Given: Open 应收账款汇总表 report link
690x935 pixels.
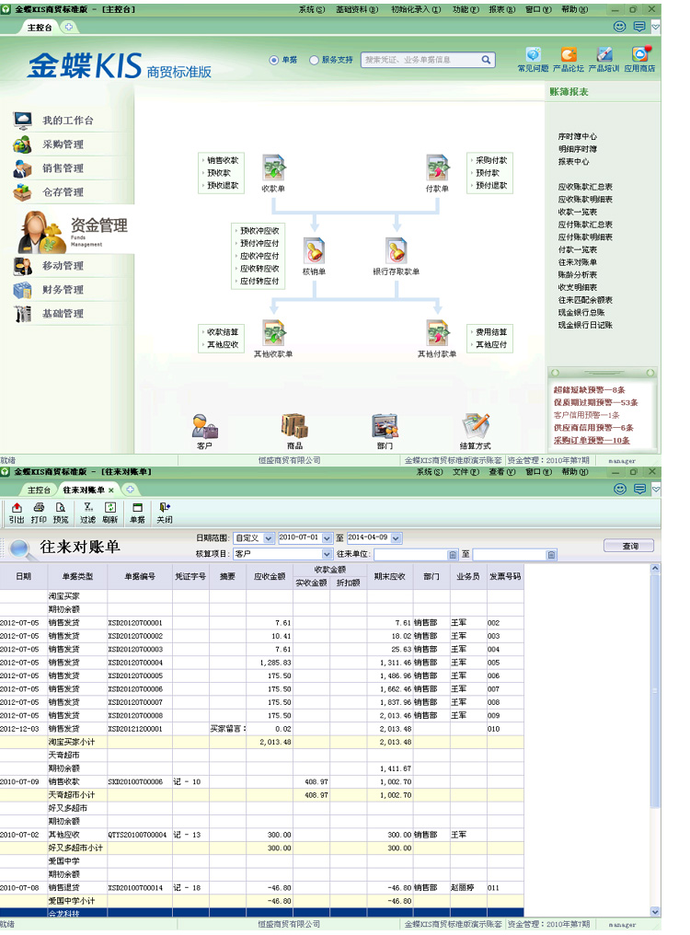Looking at the screenshot, I should coord(585,187).
